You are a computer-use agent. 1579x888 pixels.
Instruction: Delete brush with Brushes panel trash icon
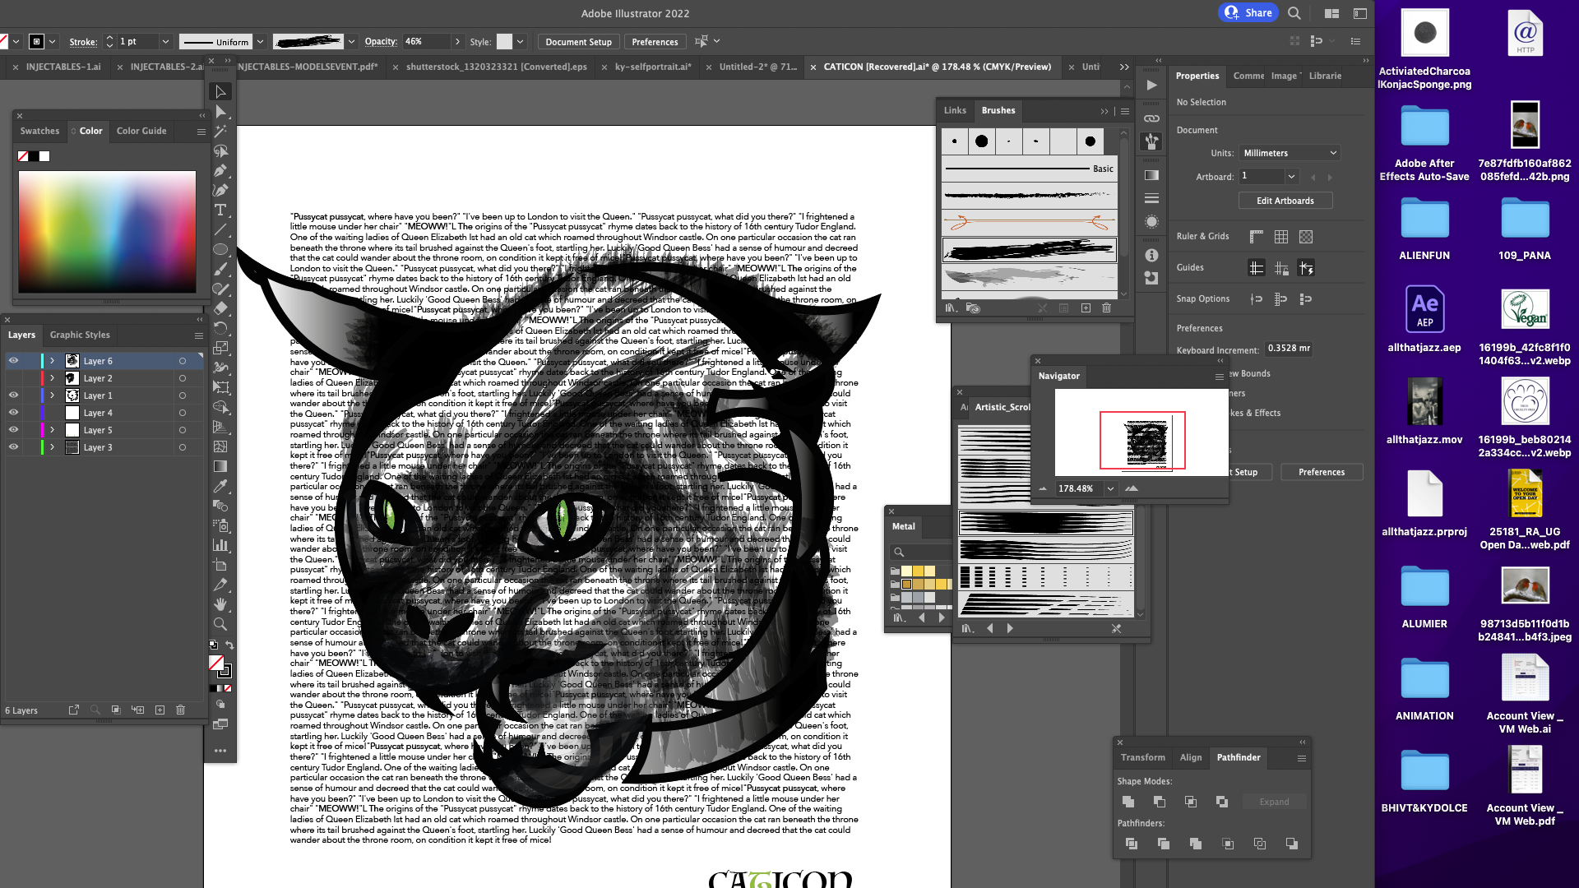pos(1106,308)
